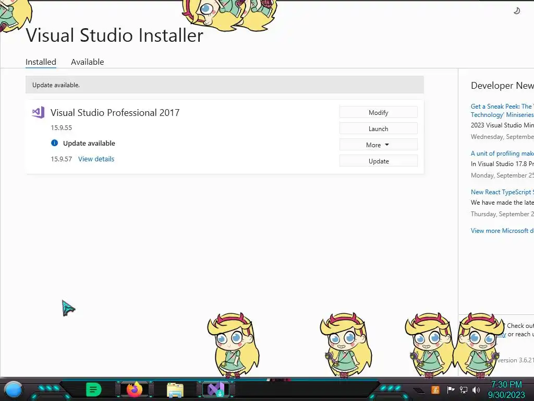Screen dimensions: 534x401
Task: Open 'A unit of profiling' news link
Action: coord(502,154)
